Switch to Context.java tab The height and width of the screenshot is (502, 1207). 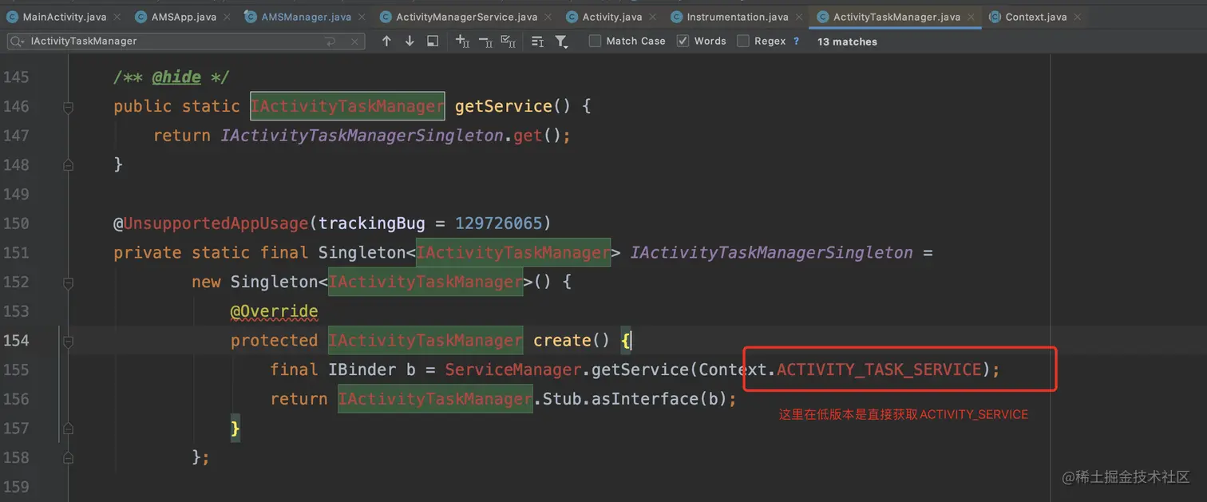1036,17
